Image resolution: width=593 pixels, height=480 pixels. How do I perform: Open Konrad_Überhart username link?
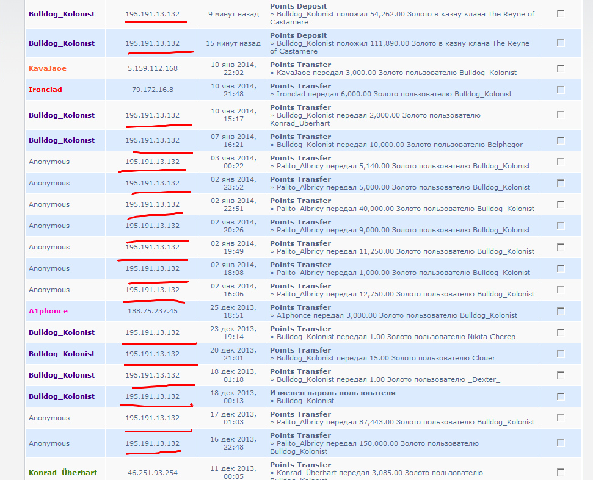62,473
